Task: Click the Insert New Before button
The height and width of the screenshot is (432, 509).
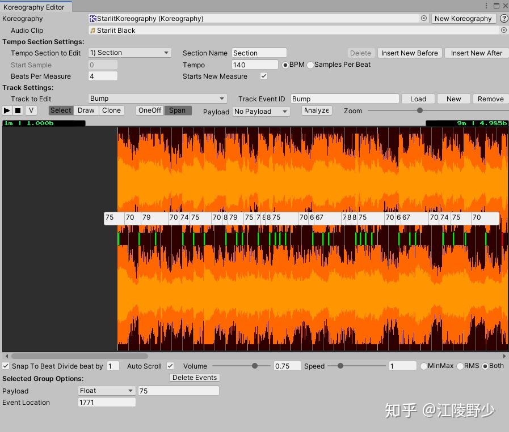Action: click(x=409, y=53)
